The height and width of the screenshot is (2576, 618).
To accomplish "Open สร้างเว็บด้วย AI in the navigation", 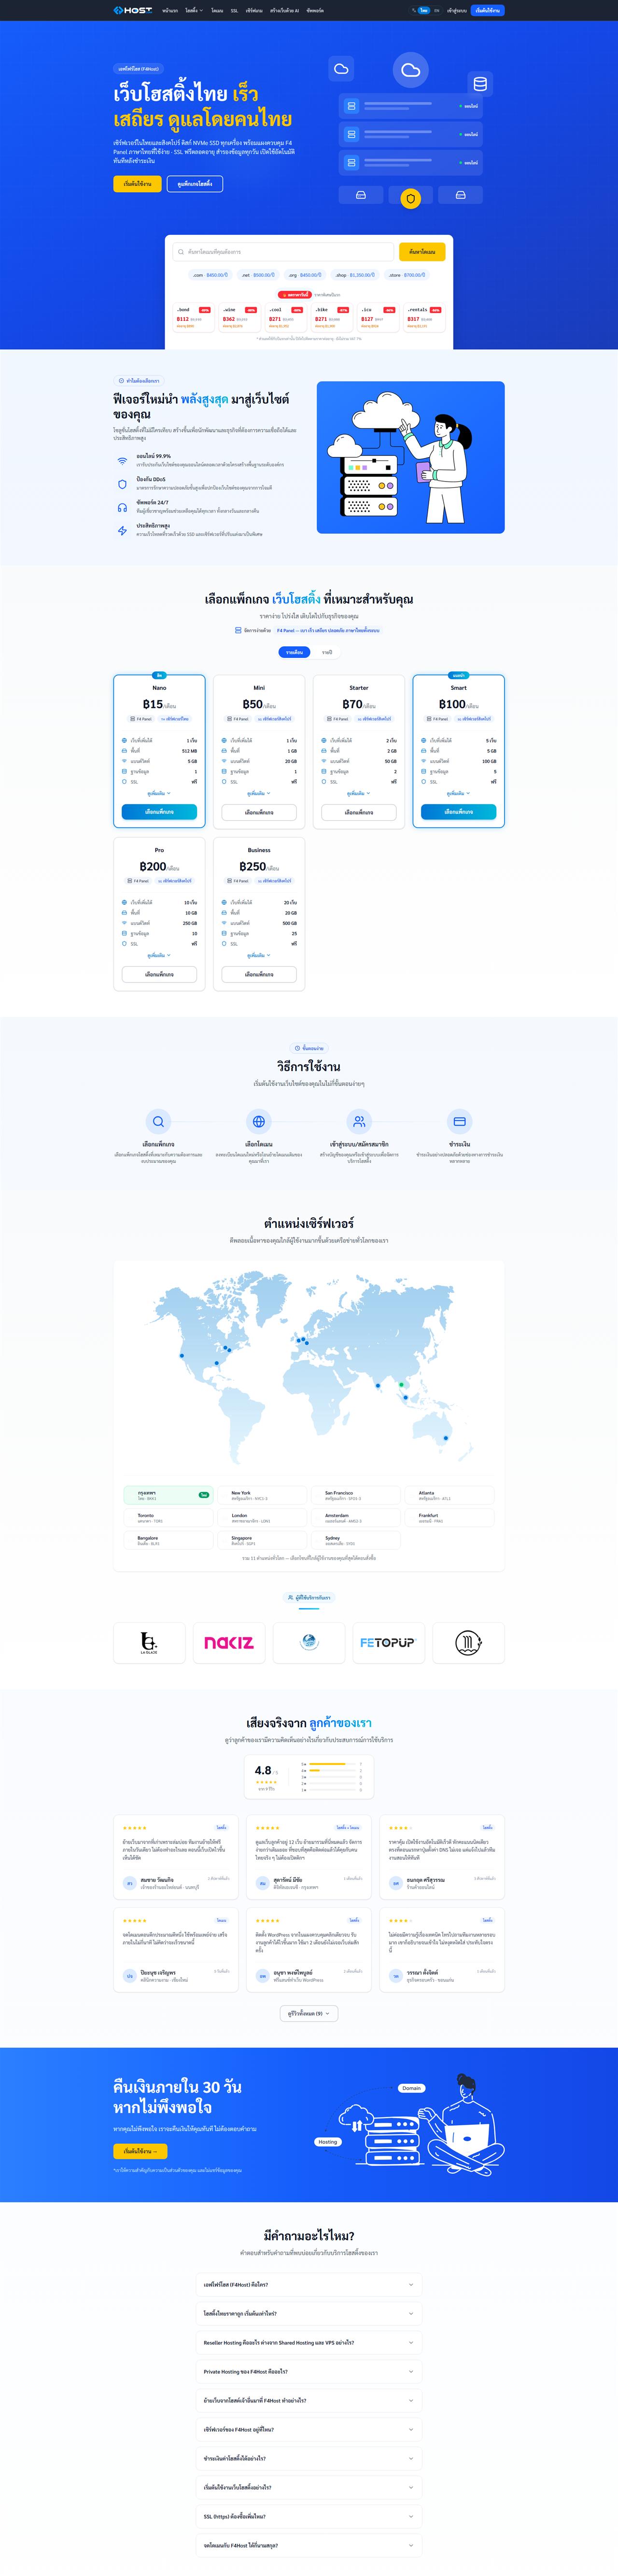I will pos(284,10).
